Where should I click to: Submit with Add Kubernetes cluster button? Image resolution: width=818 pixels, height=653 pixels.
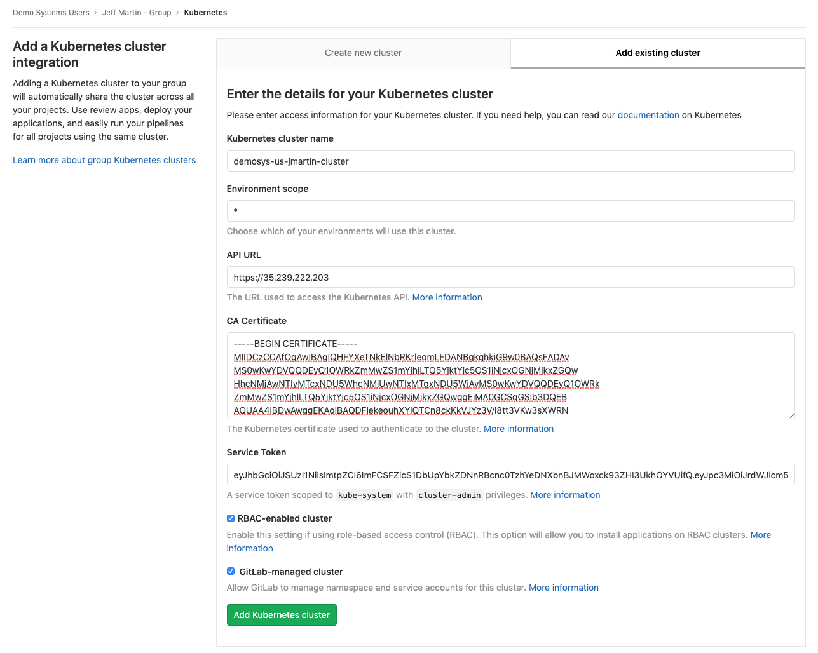coord(282,615)
